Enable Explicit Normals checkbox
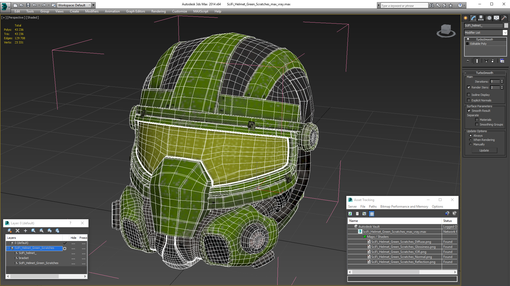 tap(469, 100)
